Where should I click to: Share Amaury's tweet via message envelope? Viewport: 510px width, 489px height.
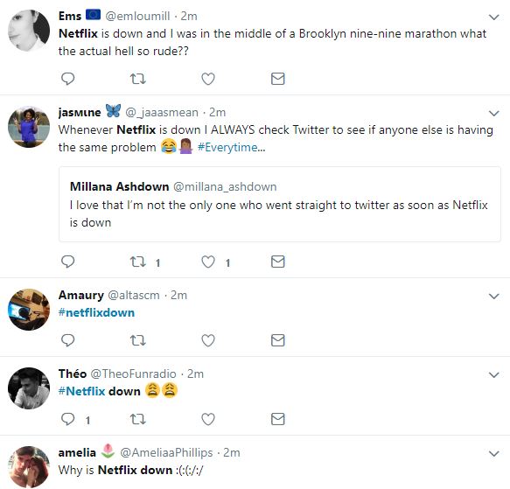[x=278, y=340]
